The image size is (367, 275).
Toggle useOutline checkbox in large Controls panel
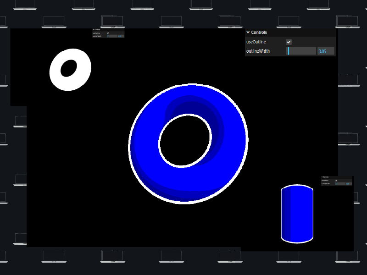tap(289, 42)
